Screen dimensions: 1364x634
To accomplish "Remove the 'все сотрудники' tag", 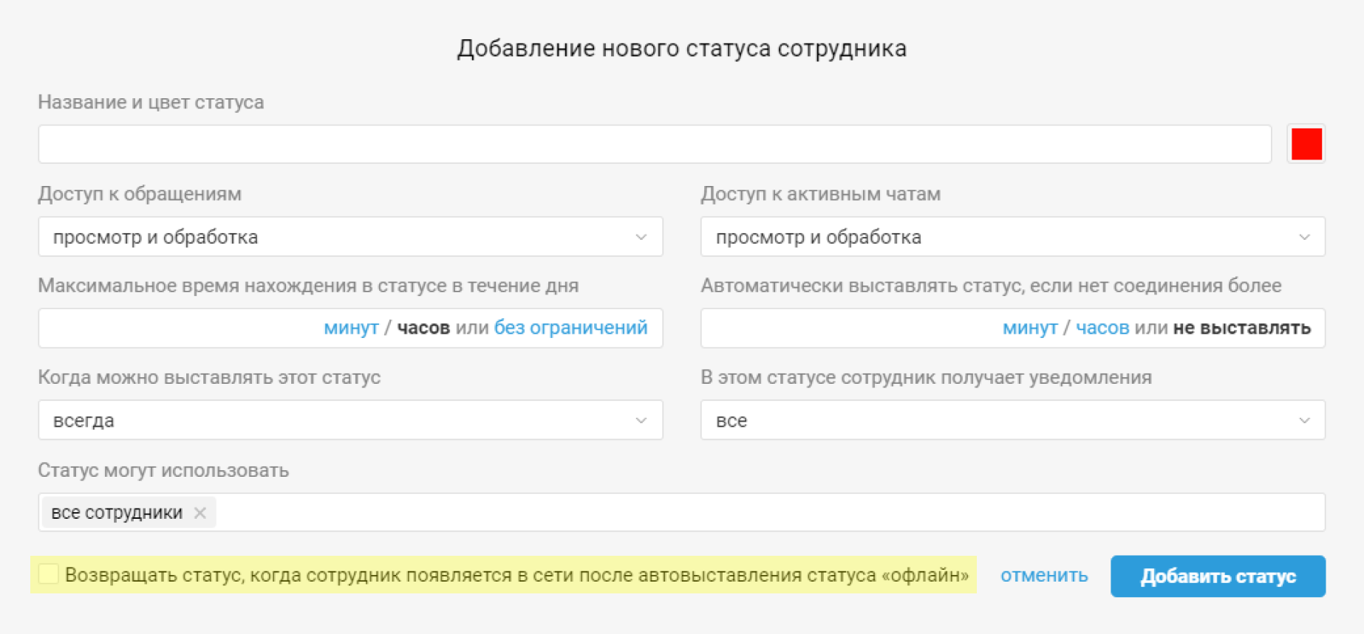I will coord(200,513).
